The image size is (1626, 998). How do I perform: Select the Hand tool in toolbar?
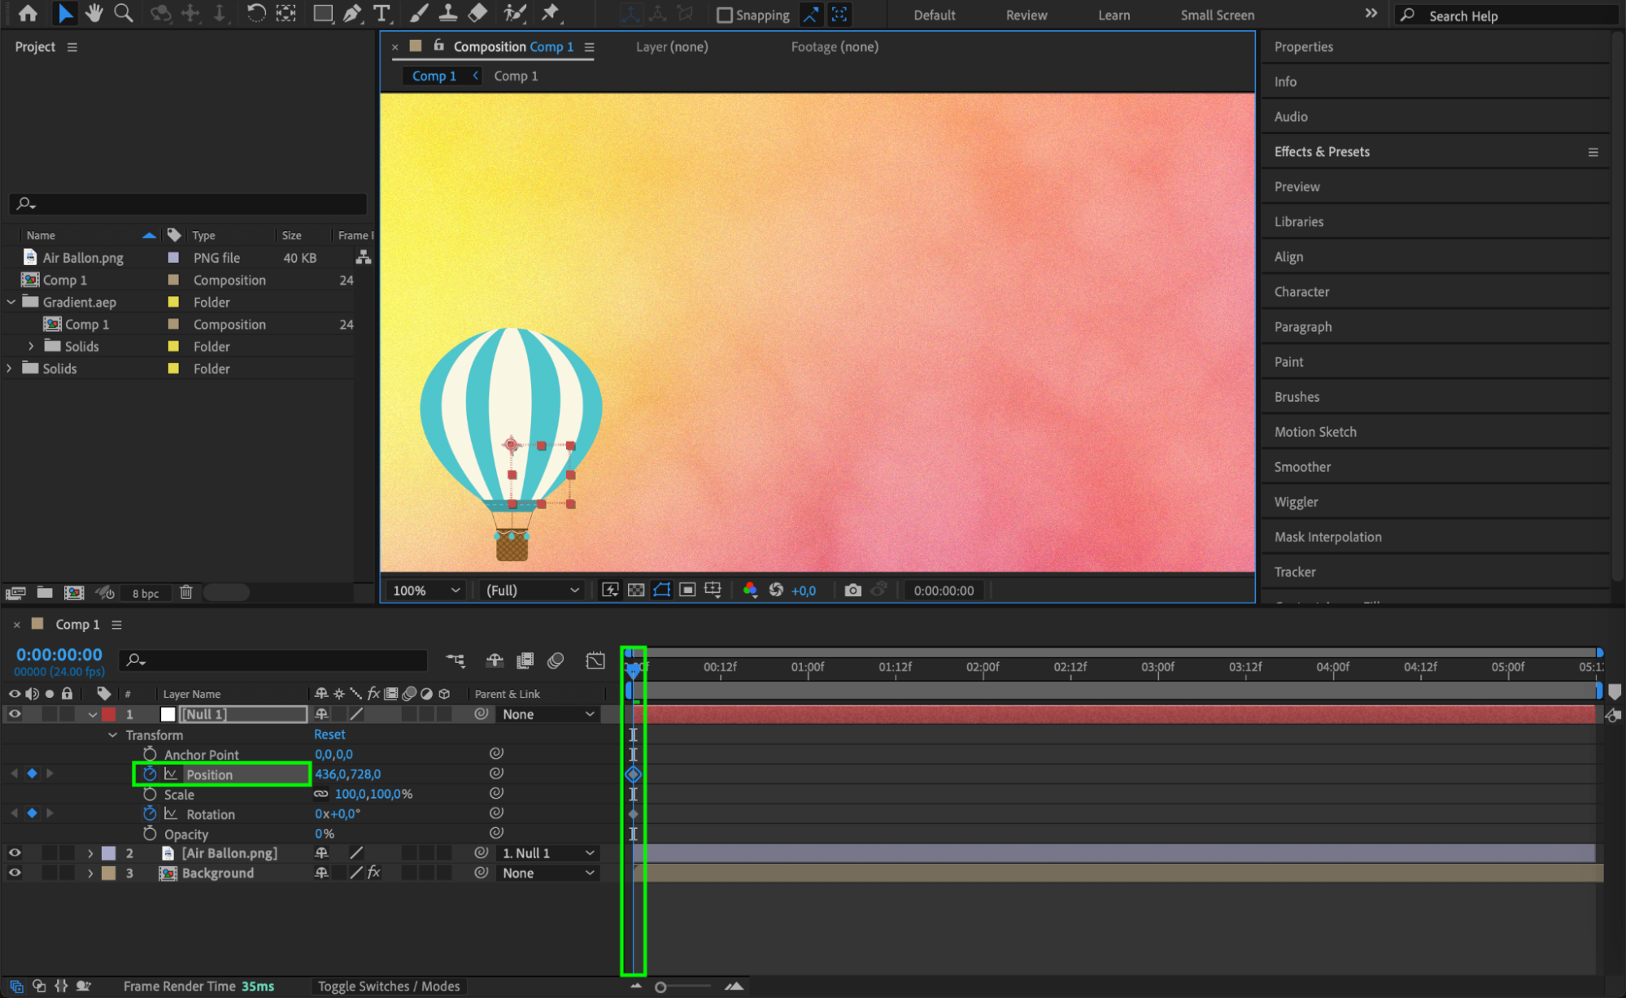click(94, 13)
